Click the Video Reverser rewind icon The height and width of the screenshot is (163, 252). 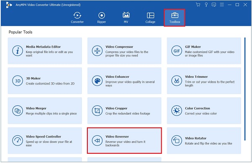pyautogui.click(x=97, y=140)
